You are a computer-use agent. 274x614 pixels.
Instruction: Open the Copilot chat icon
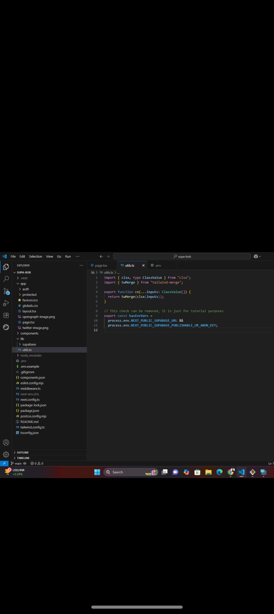256,256
